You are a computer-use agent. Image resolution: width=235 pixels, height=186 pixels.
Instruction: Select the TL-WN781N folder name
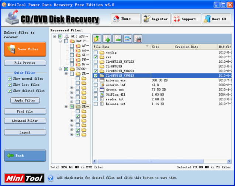click(114, 66)
